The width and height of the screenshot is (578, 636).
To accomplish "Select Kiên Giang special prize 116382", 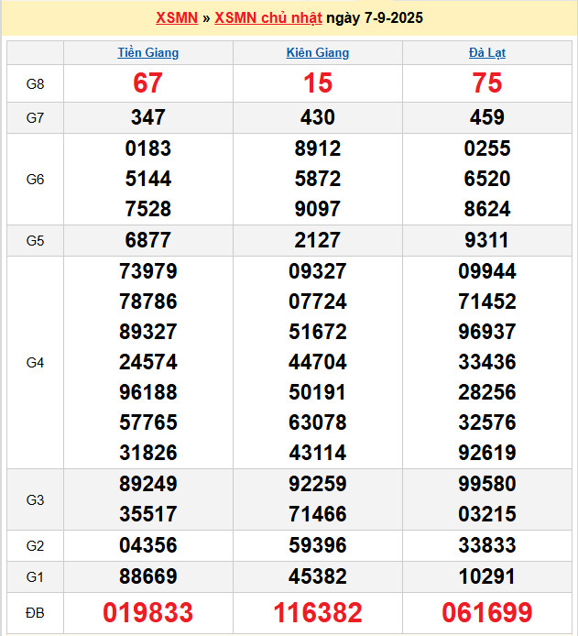I will (318, 613).
